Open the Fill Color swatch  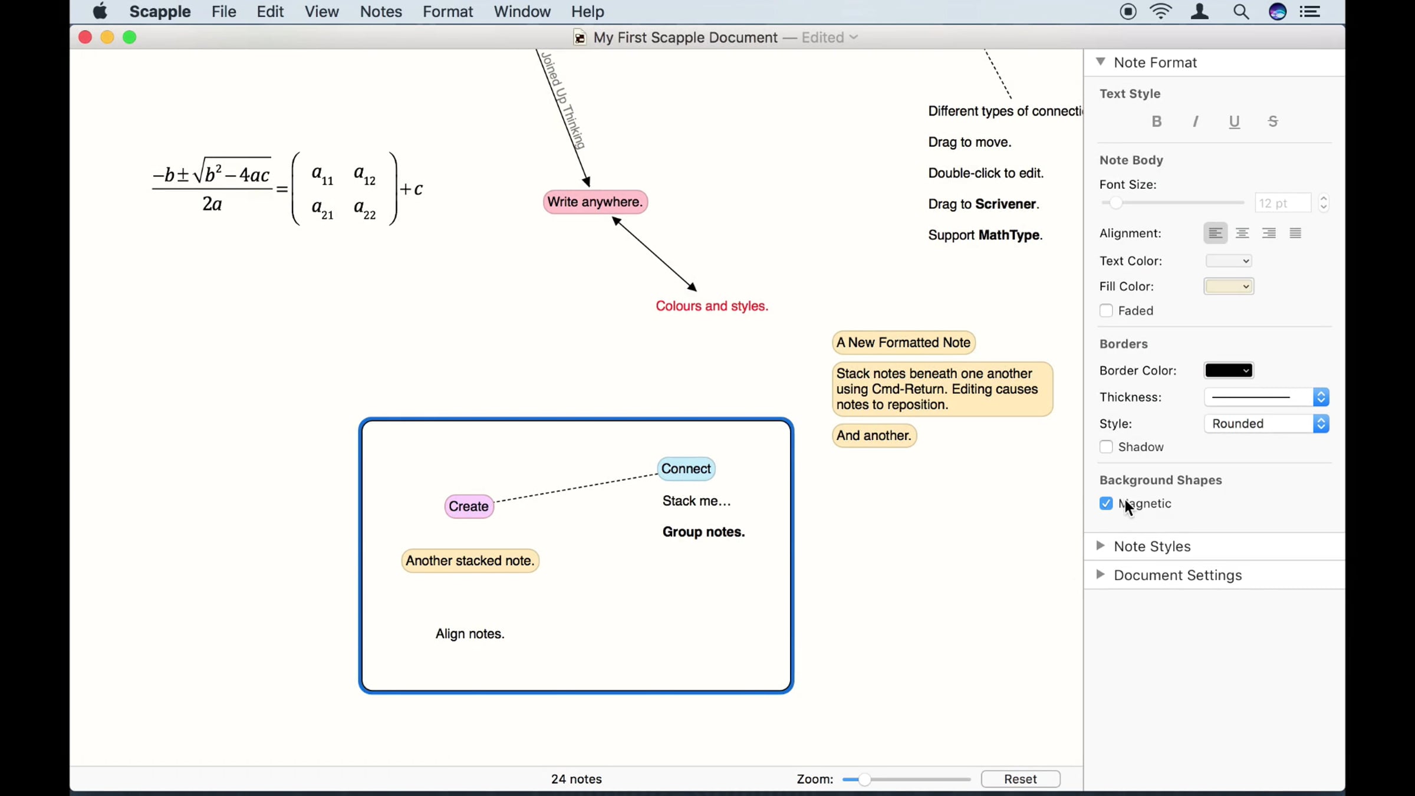pyautogui.click(x=1229, y=287)
